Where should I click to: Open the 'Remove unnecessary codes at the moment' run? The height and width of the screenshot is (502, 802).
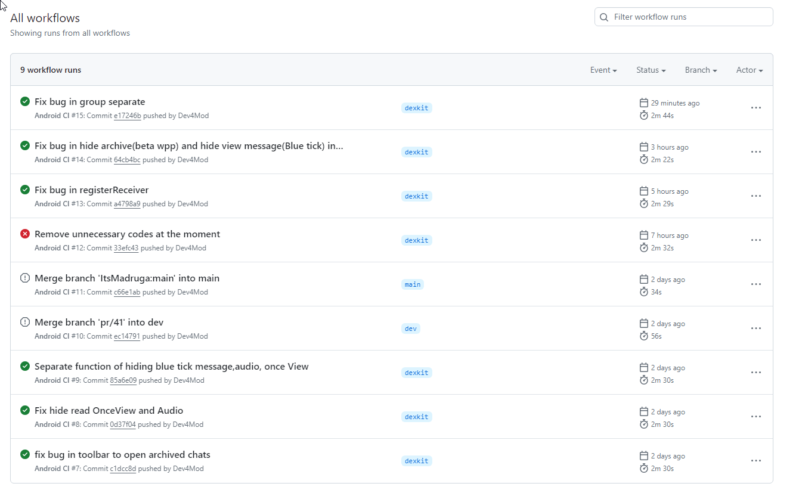point(127,234)
